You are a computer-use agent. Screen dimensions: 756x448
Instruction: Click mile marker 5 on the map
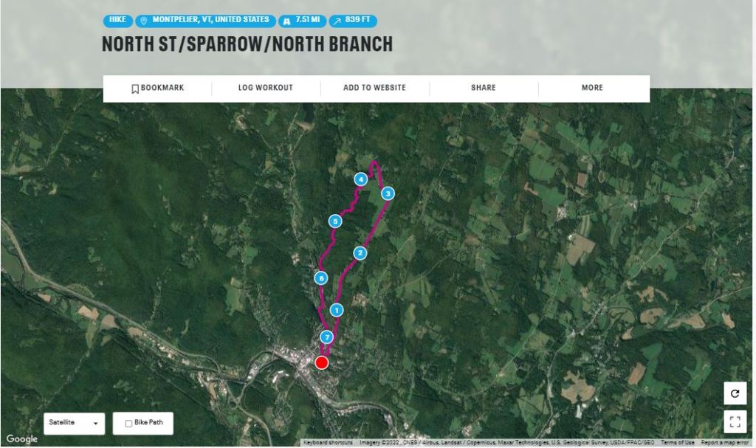[335, 221]
